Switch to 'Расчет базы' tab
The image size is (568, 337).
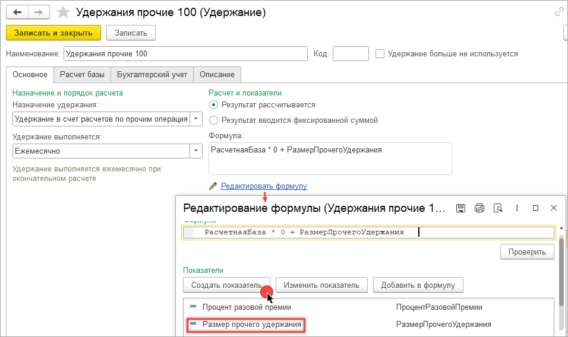82,75
